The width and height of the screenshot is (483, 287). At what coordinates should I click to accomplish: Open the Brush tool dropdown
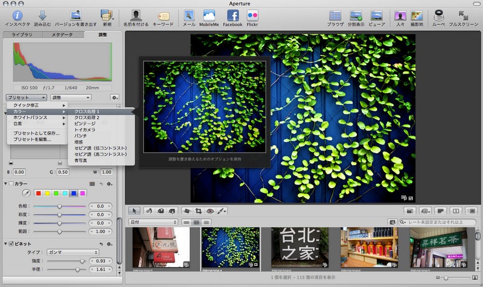[222, 210]
